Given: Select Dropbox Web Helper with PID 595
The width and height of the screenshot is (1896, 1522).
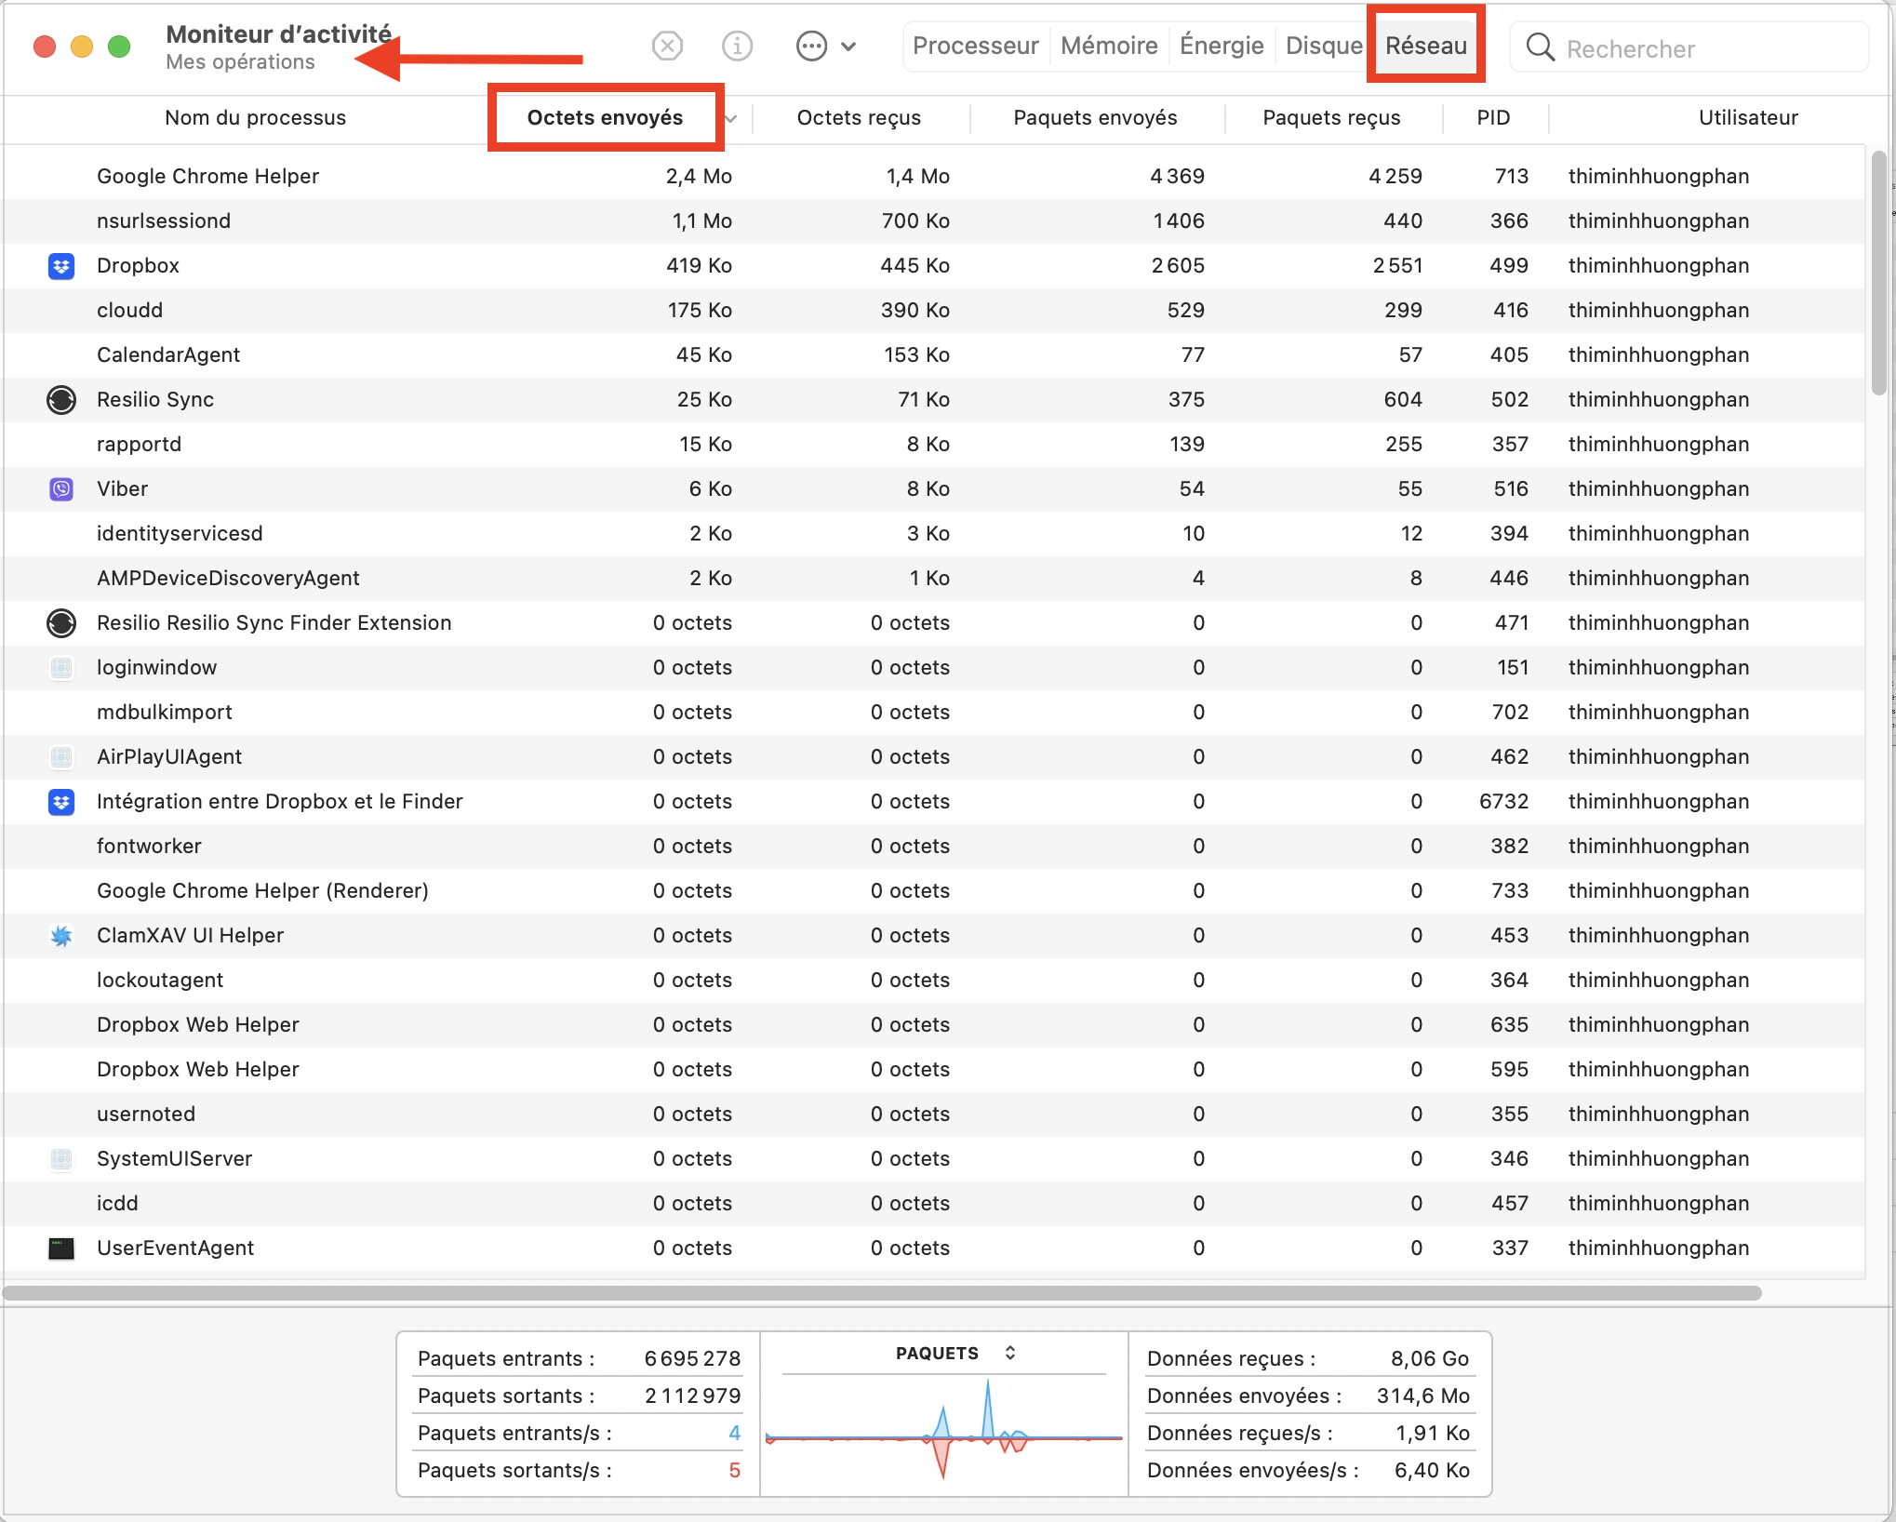Looking at the screenshot, I should click(x=934, y=1070).
